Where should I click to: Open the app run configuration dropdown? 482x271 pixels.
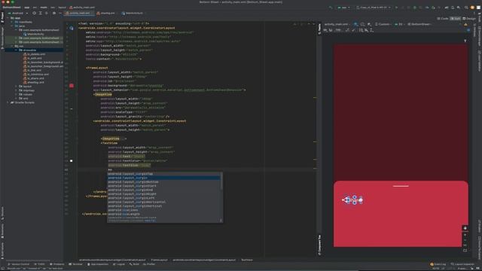[x=344, y=8]
